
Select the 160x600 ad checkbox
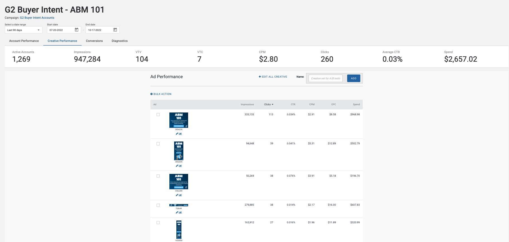158,223
